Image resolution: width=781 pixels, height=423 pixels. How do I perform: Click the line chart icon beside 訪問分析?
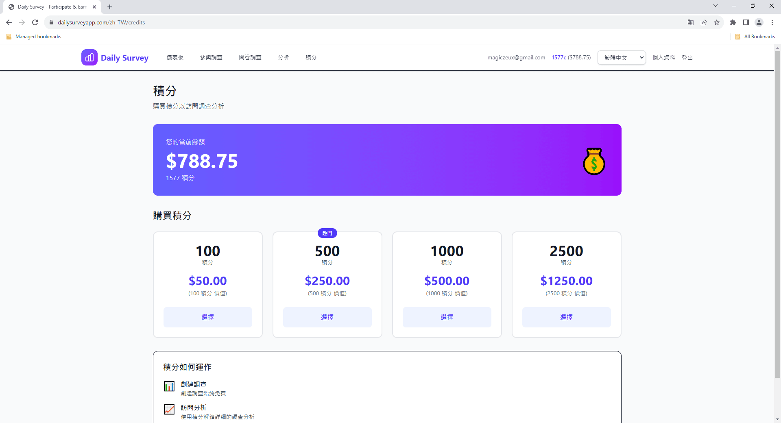point(169,409)
